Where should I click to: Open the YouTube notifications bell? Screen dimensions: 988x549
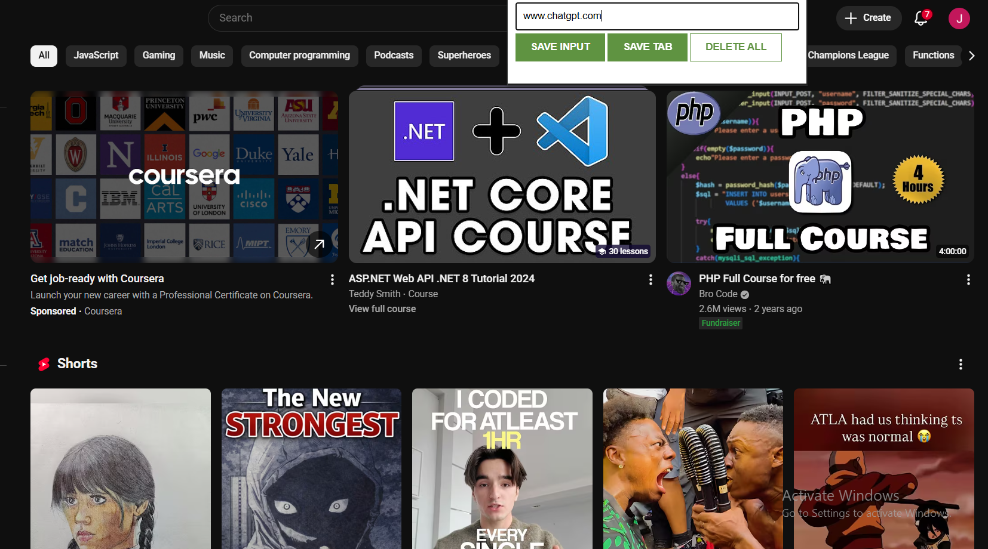pyautogui.click(x=920, y=18)
